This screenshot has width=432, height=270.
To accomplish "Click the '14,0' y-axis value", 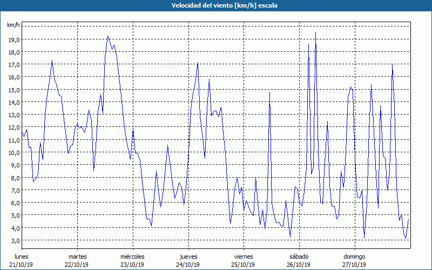I will 14,103.
